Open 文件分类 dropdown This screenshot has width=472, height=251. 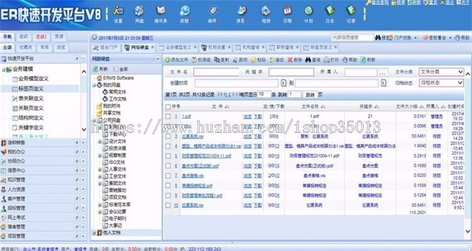441,72
